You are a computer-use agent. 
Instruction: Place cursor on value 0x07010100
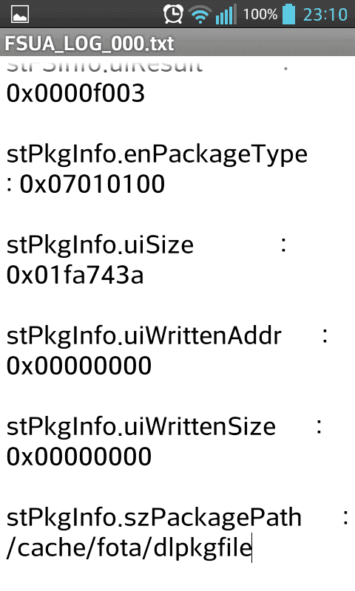92,184
